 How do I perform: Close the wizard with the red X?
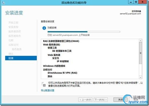tap(142, 2)
